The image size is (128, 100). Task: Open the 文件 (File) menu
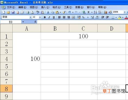pyautogui.click(x=11, y=7)
